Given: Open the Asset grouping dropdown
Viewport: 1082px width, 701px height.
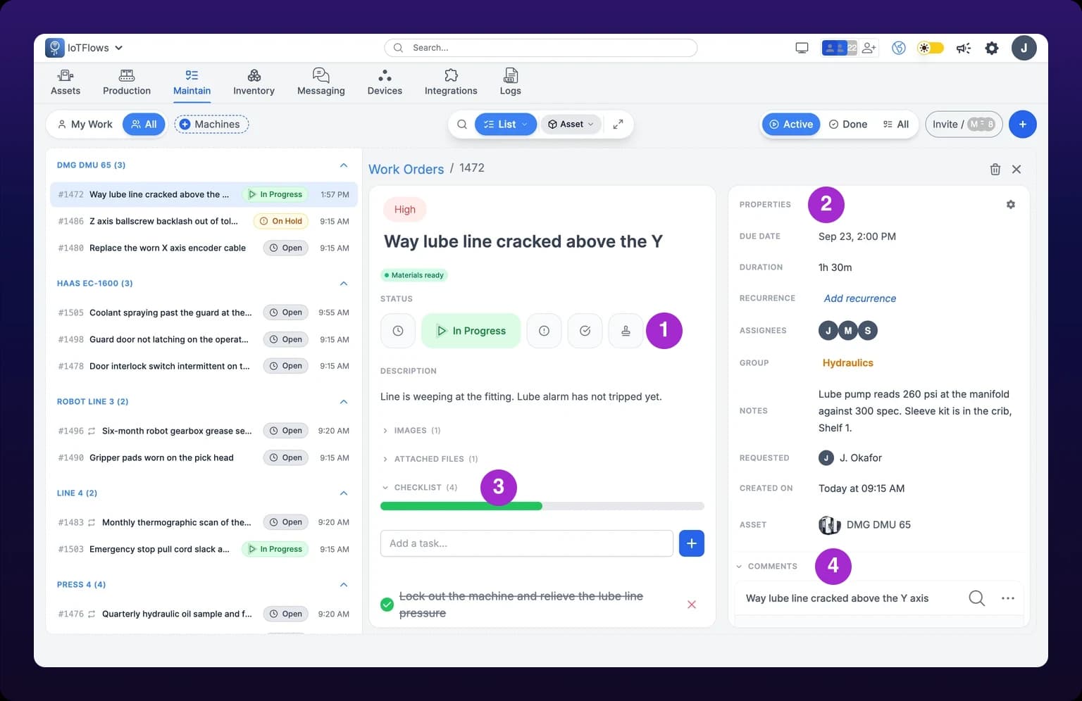Looking at the screenshot, I should (x=571, y=124).
